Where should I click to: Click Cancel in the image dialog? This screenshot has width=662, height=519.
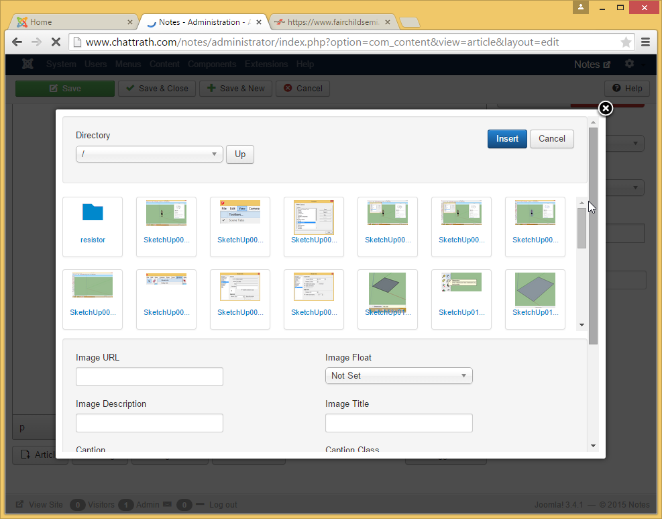pos(551,139)
